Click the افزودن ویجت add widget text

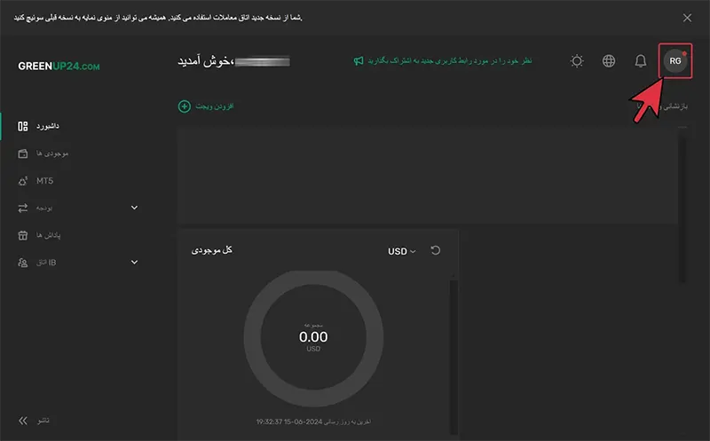coord(215,106)
